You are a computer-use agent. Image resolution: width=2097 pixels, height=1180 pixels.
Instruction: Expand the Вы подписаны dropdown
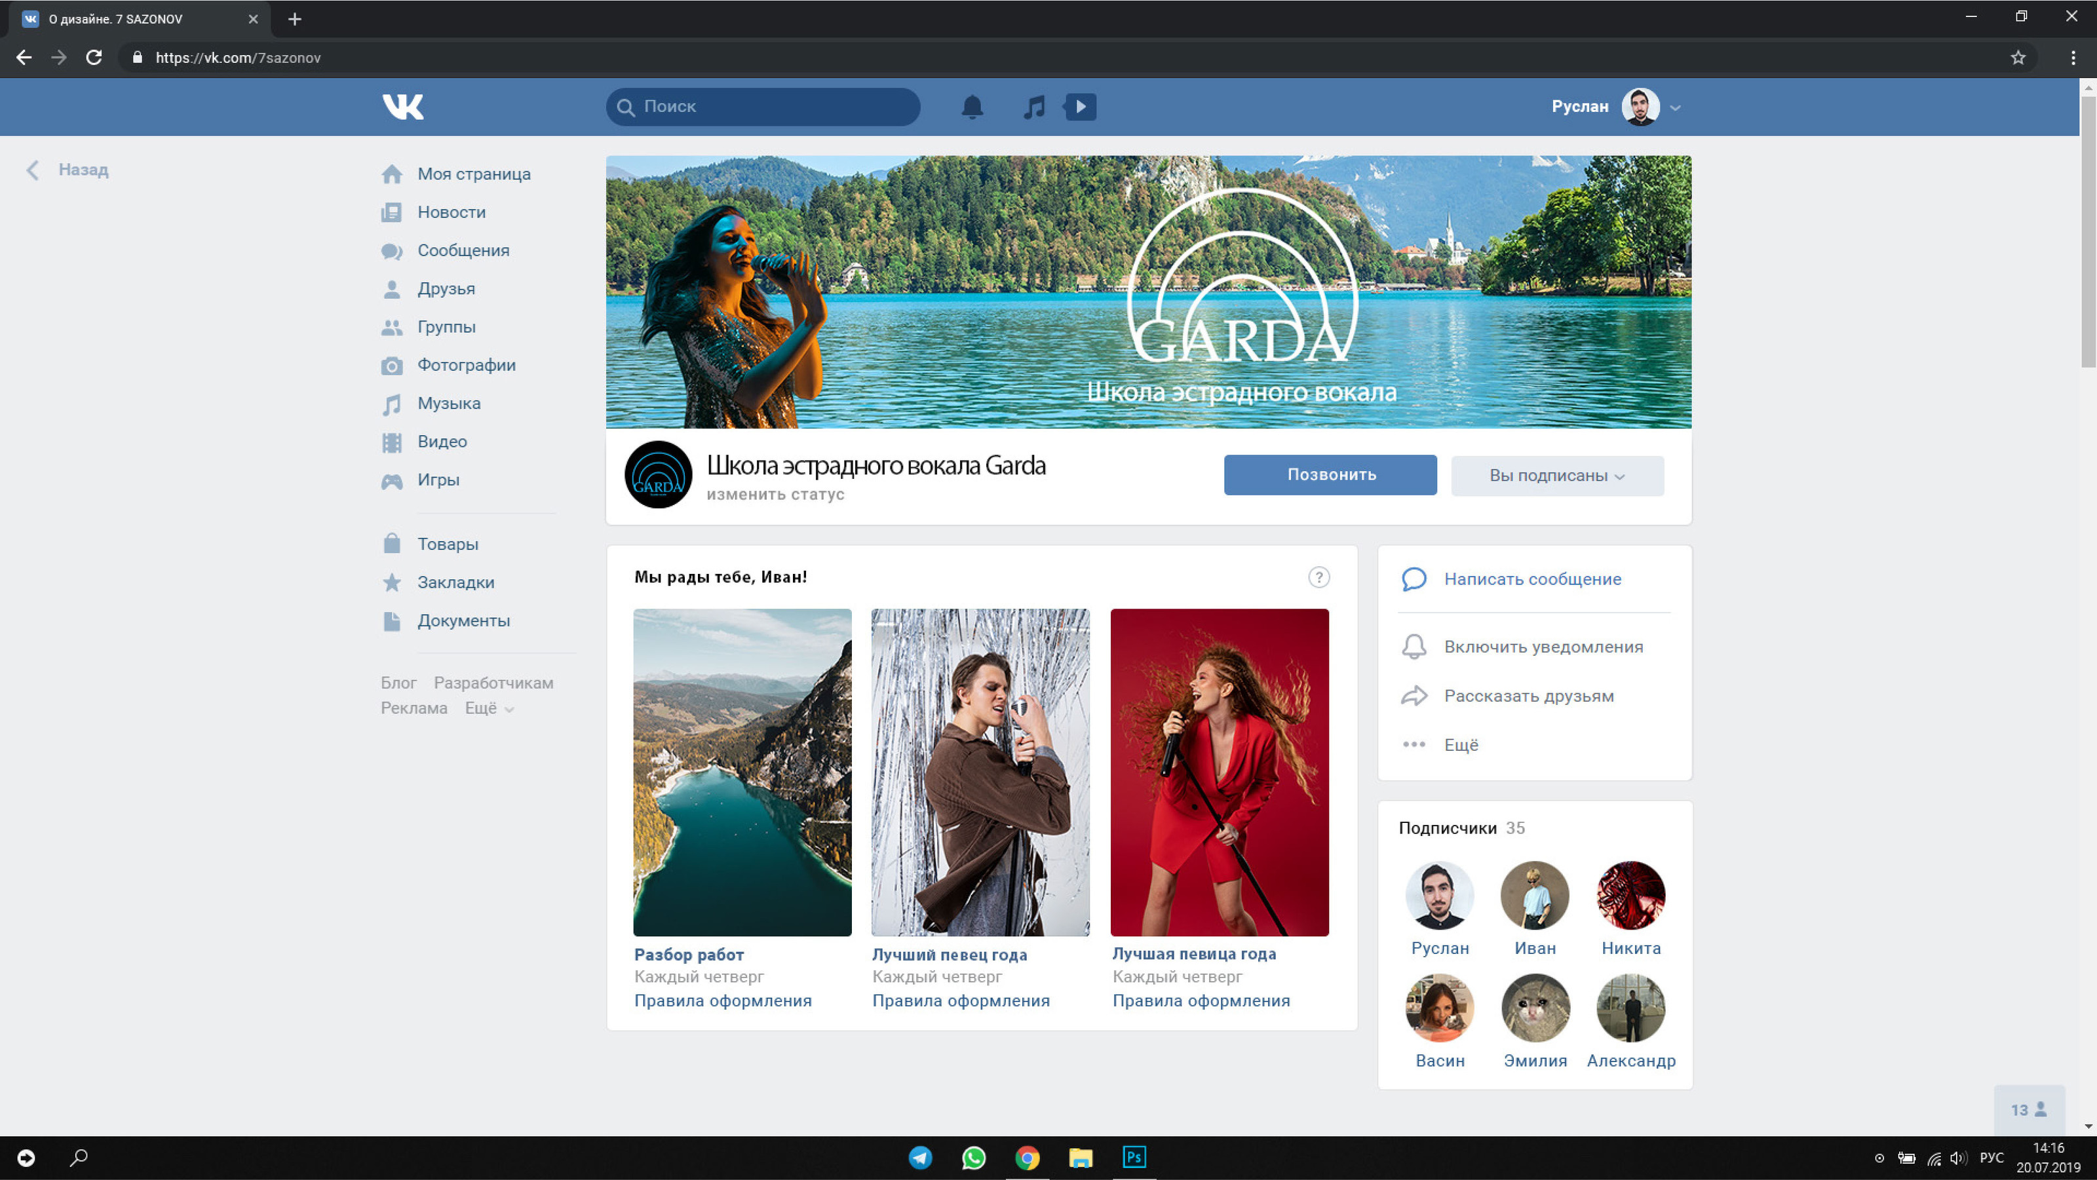point(1556,476)
